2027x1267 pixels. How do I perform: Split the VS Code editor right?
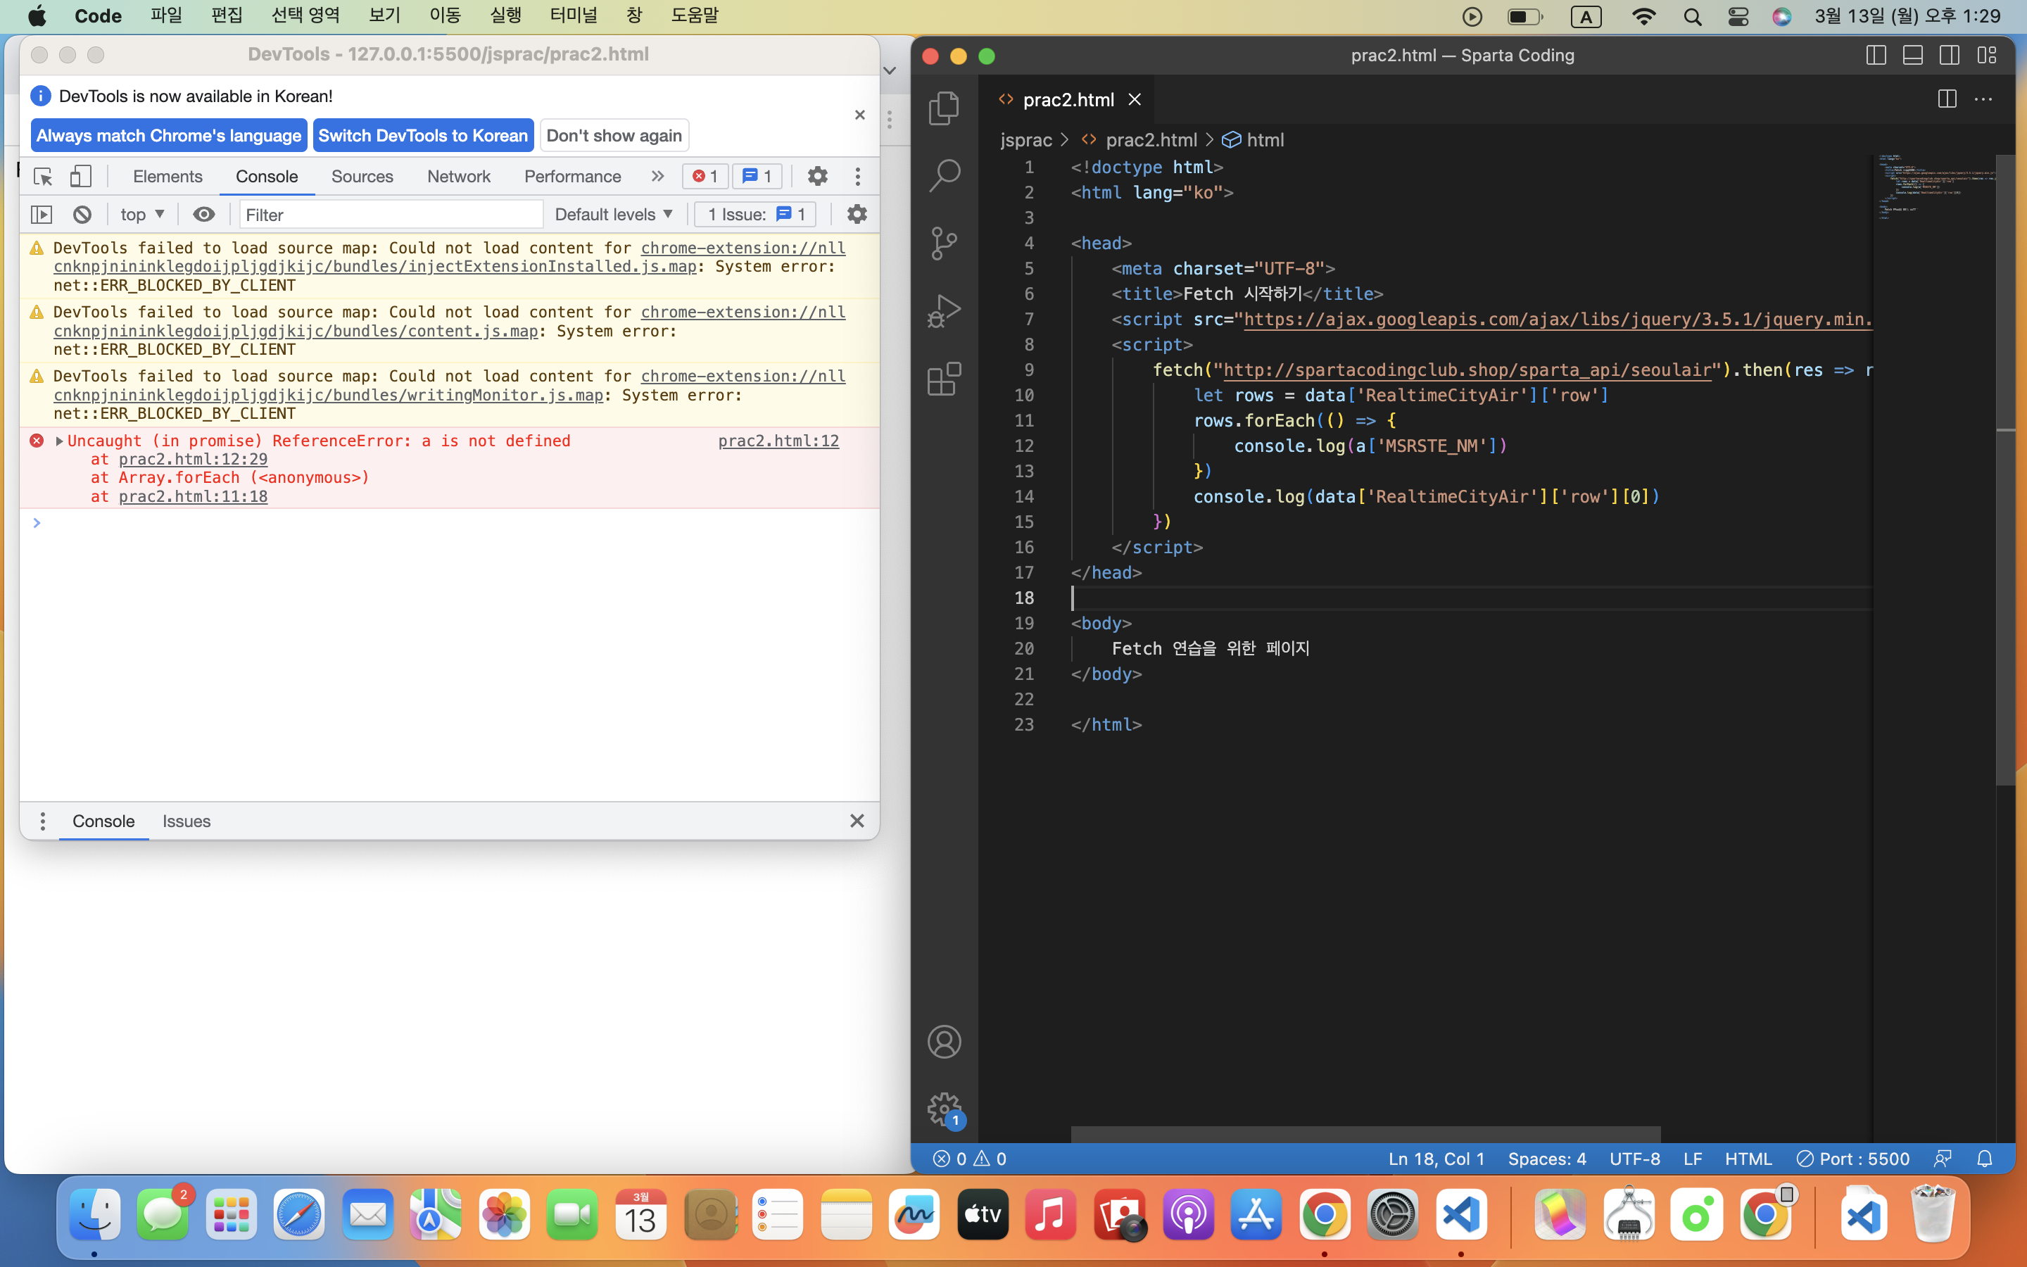coord(1947,99)
